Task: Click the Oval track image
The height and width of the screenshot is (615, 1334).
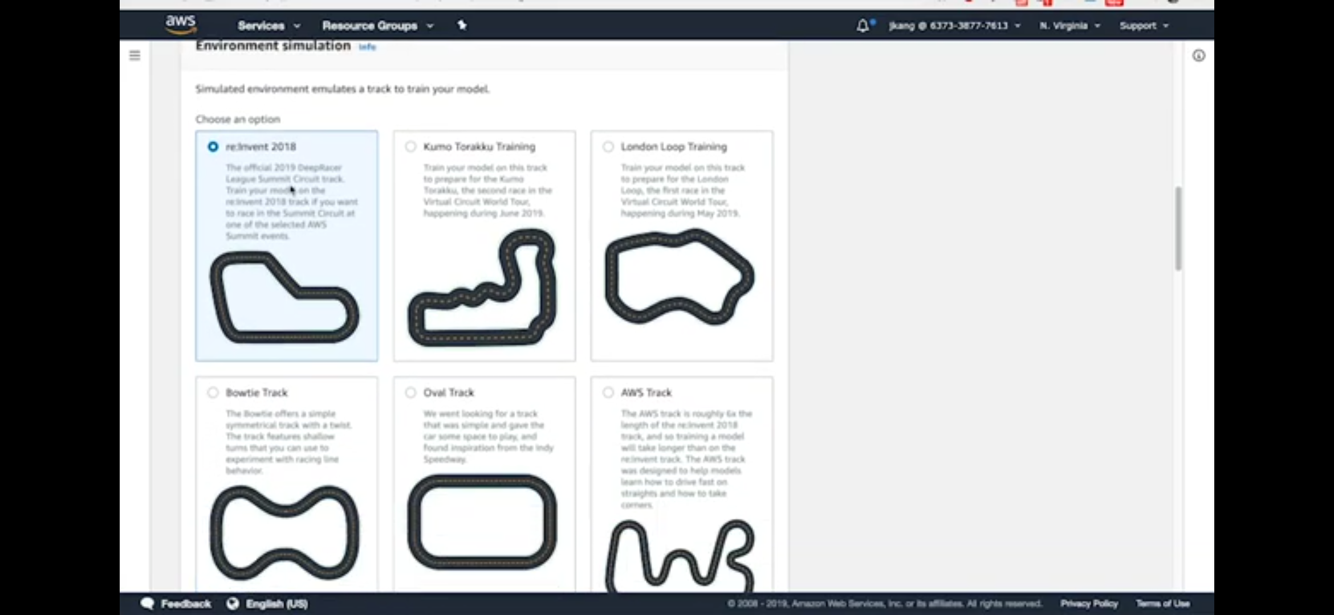Action: 482,522
